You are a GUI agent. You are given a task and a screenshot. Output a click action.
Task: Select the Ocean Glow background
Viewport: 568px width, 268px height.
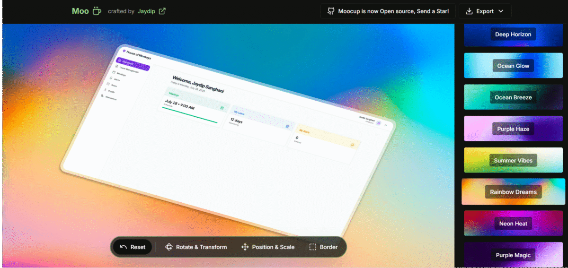pyautogui.click(x=514, y=66)
